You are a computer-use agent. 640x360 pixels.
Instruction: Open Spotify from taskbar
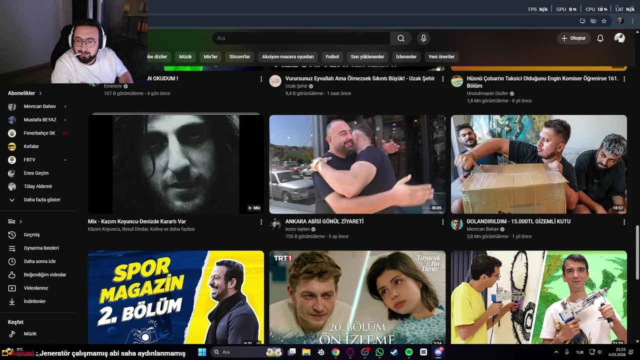pyautogui.click(x=409, y=352)
